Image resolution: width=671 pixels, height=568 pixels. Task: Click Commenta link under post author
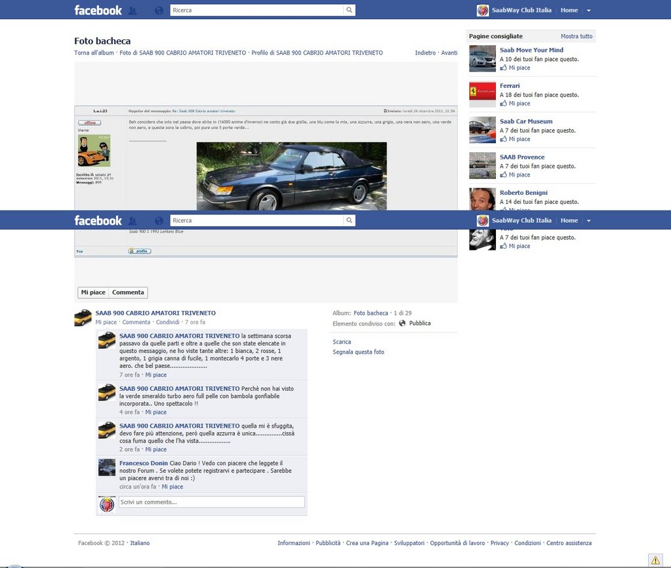[136, 322]
